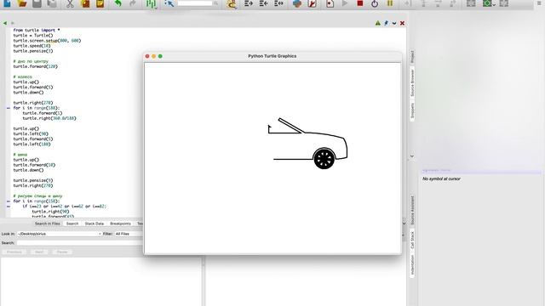
Task: Open the Indentation vertical tab
Action: [412, 264]
